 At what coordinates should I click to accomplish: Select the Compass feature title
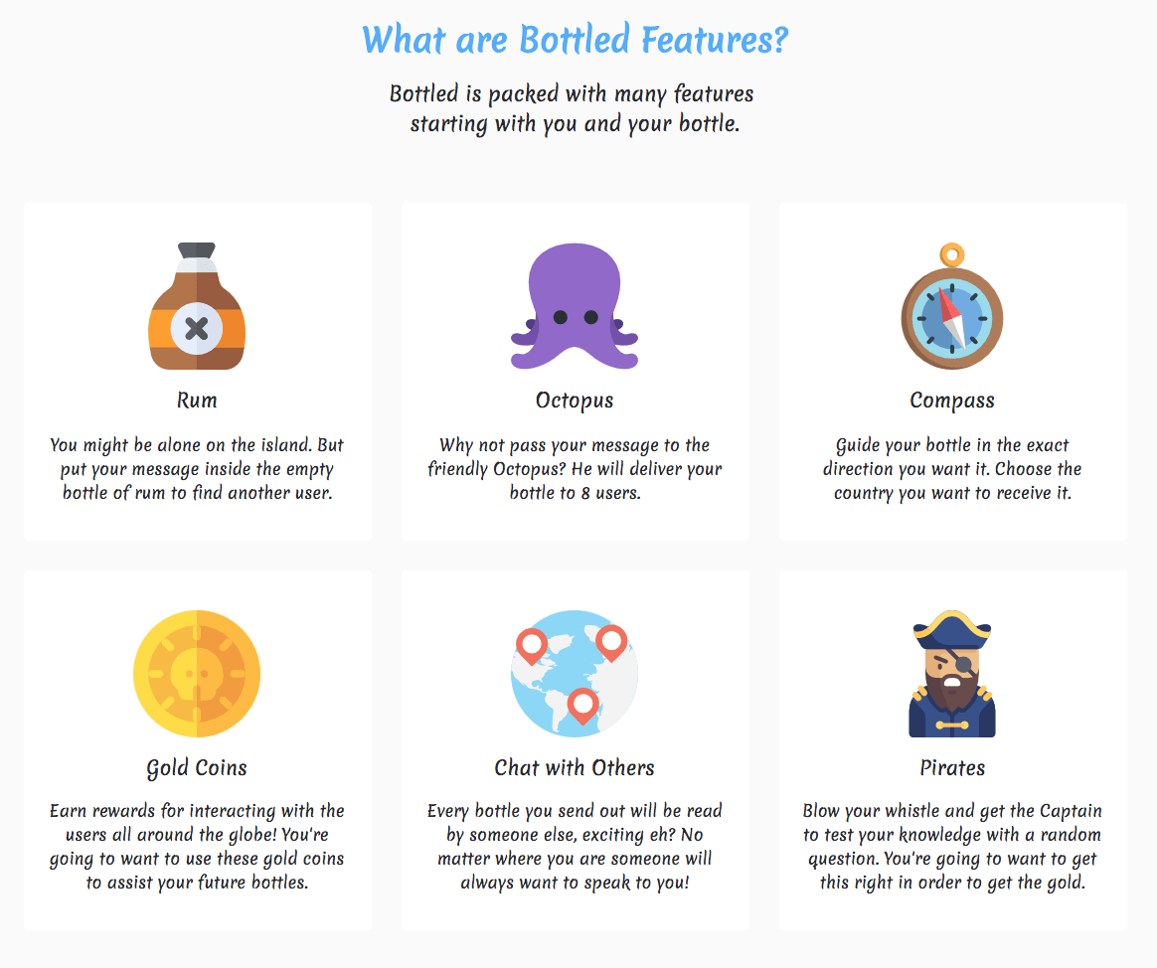click(x=952, y=401)
